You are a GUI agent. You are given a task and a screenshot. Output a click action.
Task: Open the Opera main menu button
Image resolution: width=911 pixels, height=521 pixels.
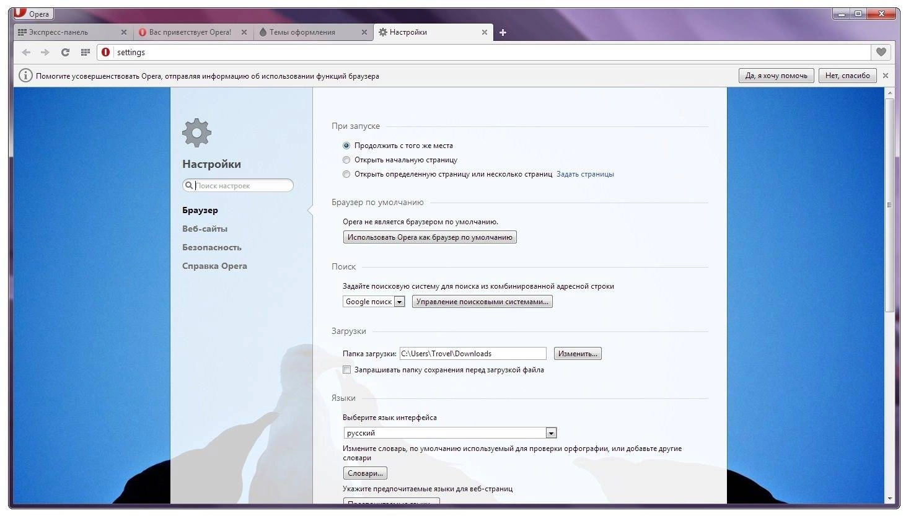pos(33,14)
